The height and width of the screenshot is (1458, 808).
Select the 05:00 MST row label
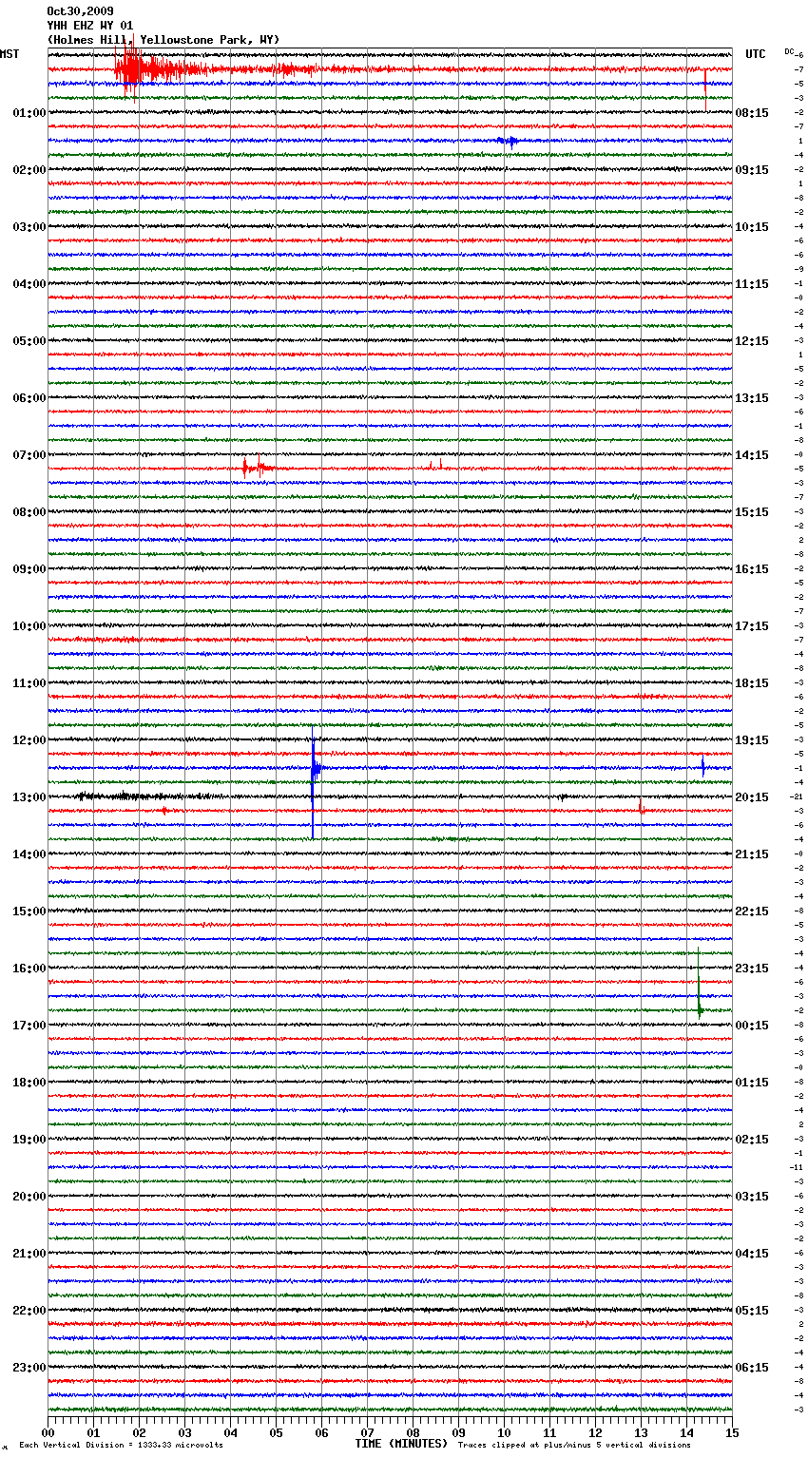pyautogui.click(x=29, y=341)
